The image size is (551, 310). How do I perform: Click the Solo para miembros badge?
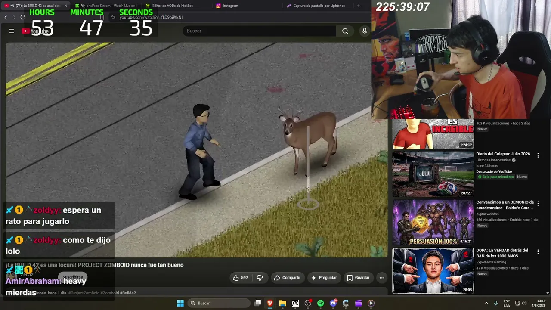click(x=495, y=177)
